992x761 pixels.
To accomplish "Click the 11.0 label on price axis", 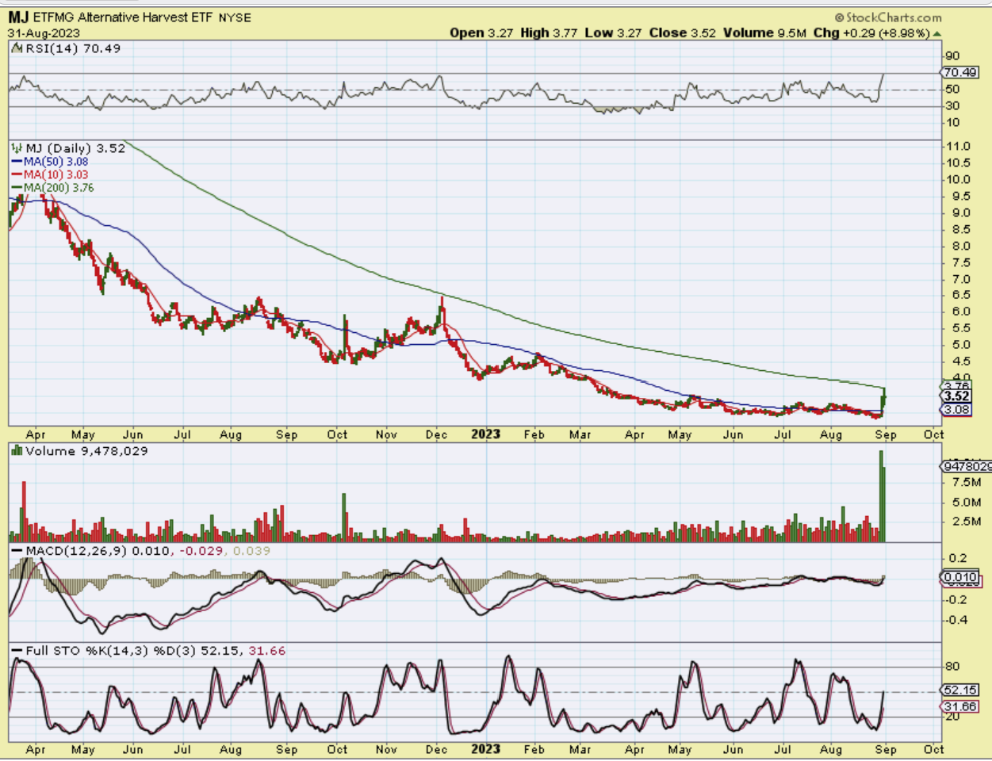I will pyautogui.click(x=957, y=147).
